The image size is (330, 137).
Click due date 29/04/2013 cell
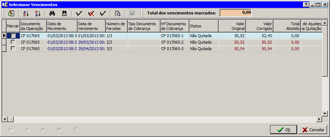click(91, 49)
